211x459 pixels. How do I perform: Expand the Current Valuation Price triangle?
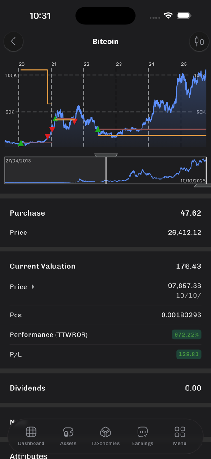[33, 286]
